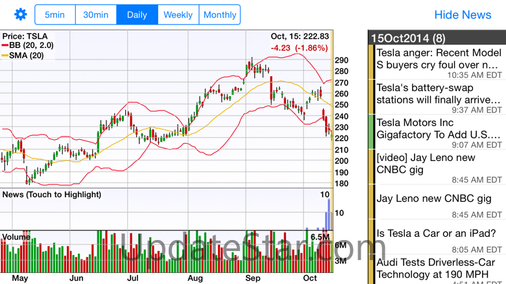506x284 pixels.
Task: Switch to the 30min interval
Action: point(96,14)
